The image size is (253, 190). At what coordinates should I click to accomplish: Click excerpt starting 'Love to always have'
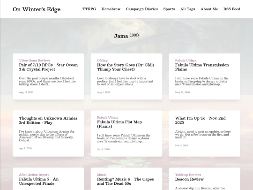point(125,81)
